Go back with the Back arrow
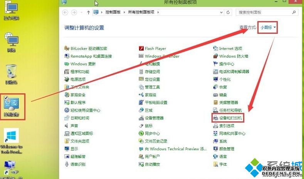 coord(66,12)
